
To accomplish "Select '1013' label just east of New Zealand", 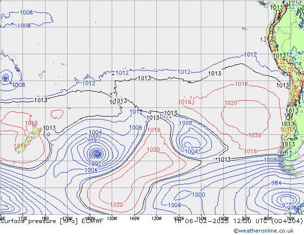I will [x=49, y=128].
